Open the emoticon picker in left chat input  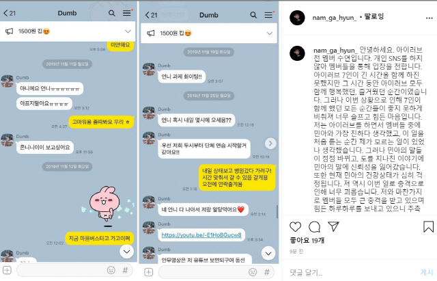coord(111,270)
